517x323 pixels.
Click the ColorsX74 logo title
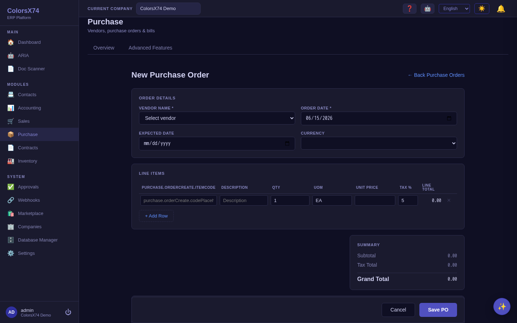point(23,11)
